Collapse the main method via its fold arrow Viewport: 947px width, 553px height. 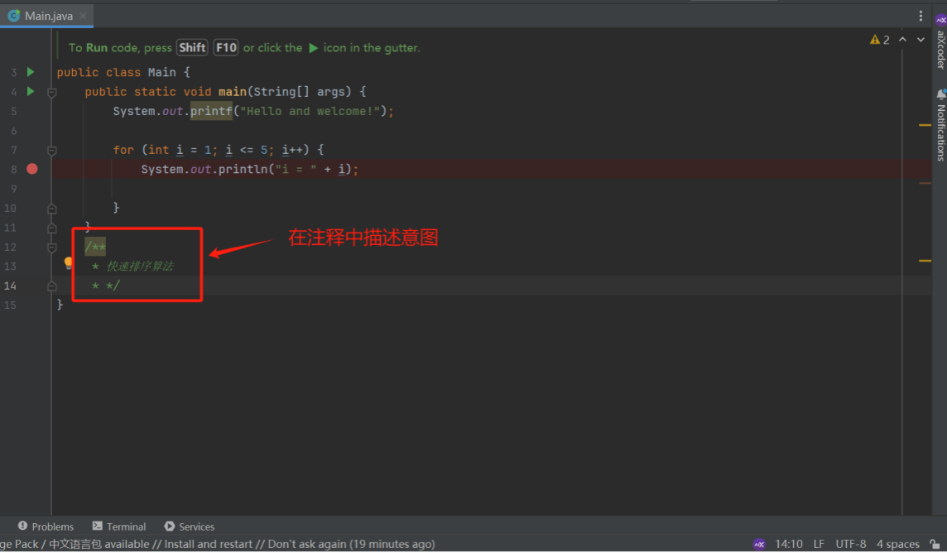51,92
